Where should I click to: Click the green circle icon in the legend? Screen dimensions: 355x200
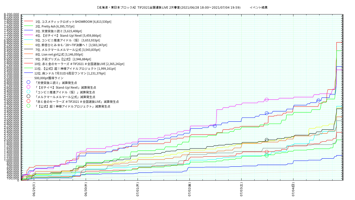[x=28, y=106]
